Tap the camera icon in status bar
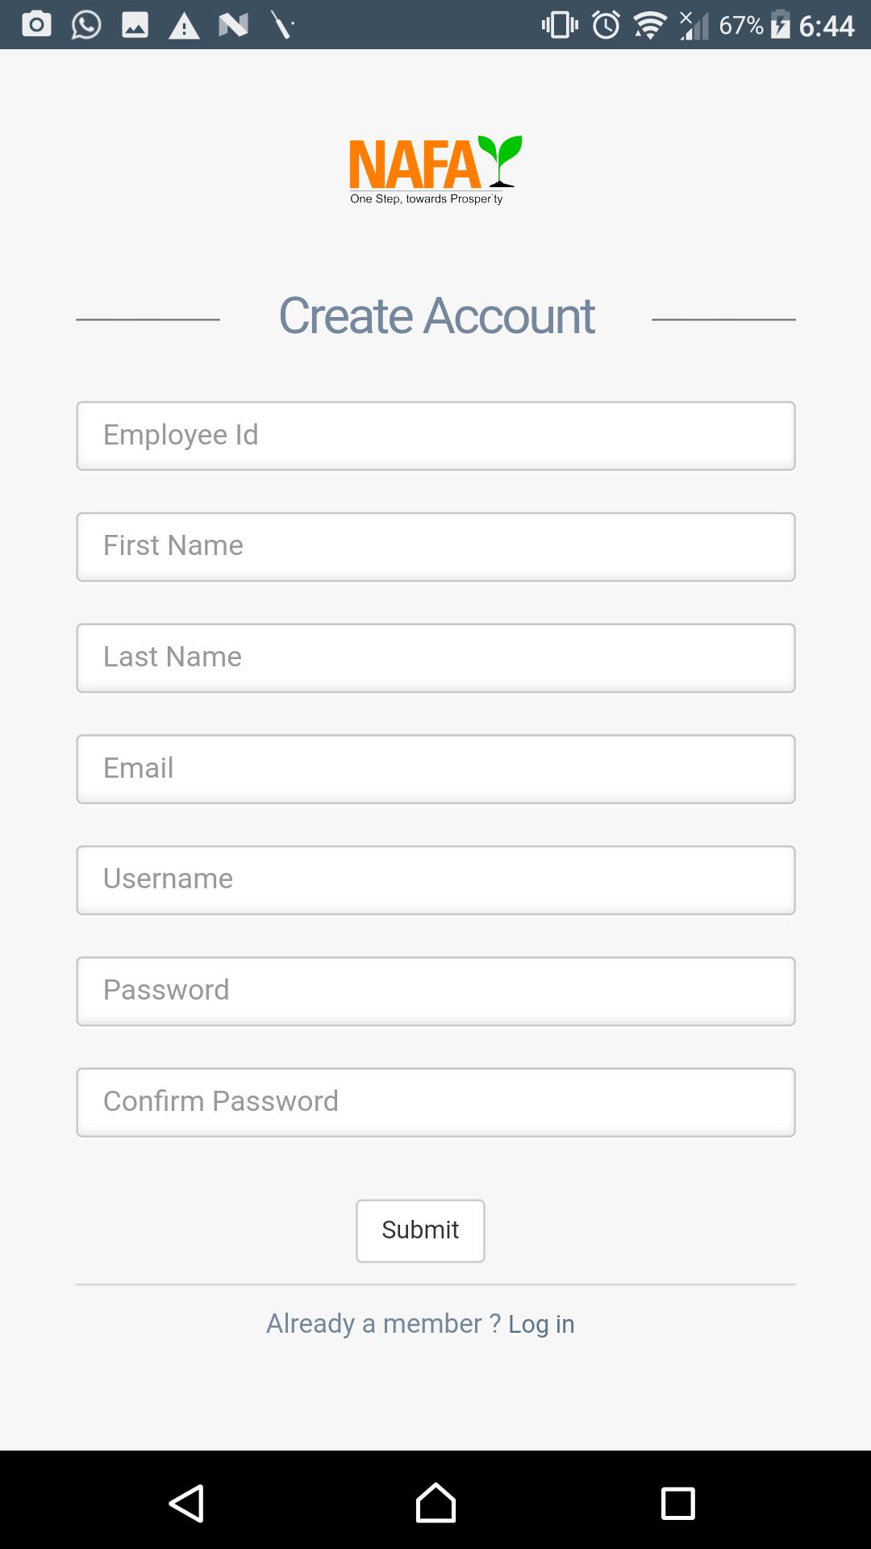Viewport: 871px width, 1549px height. click(36, 25)
